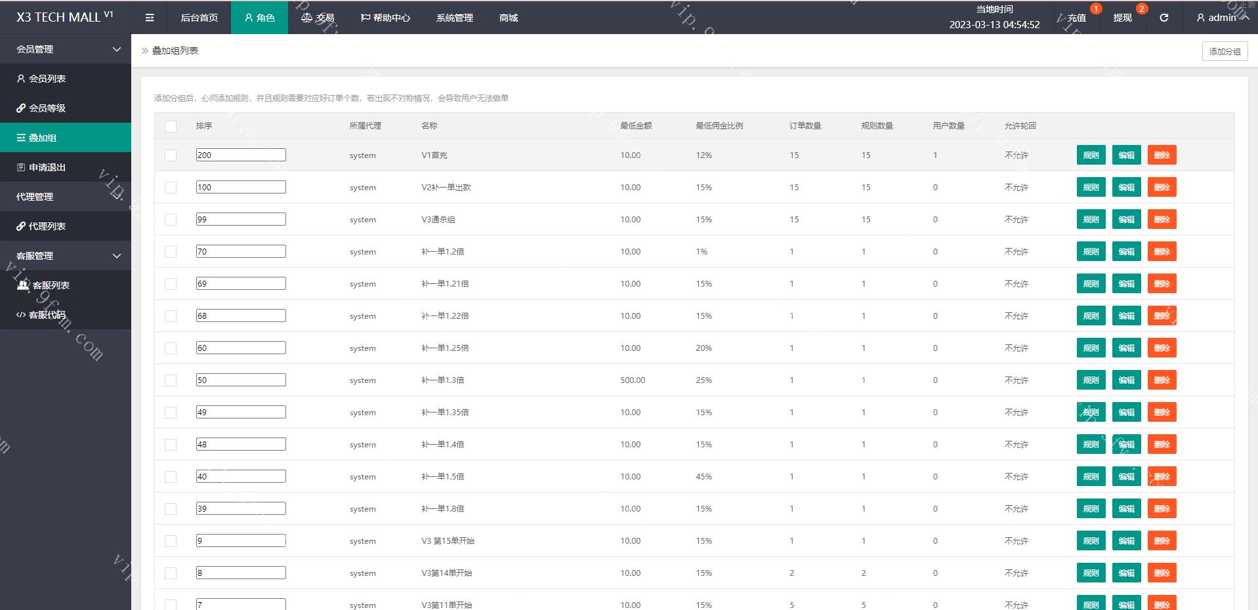The width and height of the screenshot is (1258, 610).
Task: Open 会员列表 in the sidebar
Action: (x=47, y=79)
